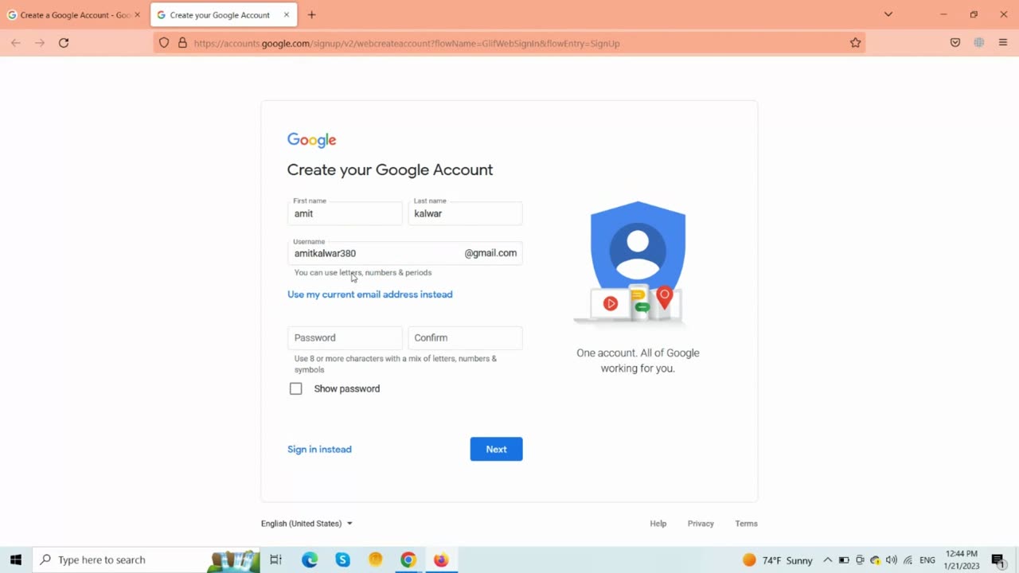Screen dimensions: 1019x573
Task: Click the battery icon in system tray
Action: coord(844,560)
